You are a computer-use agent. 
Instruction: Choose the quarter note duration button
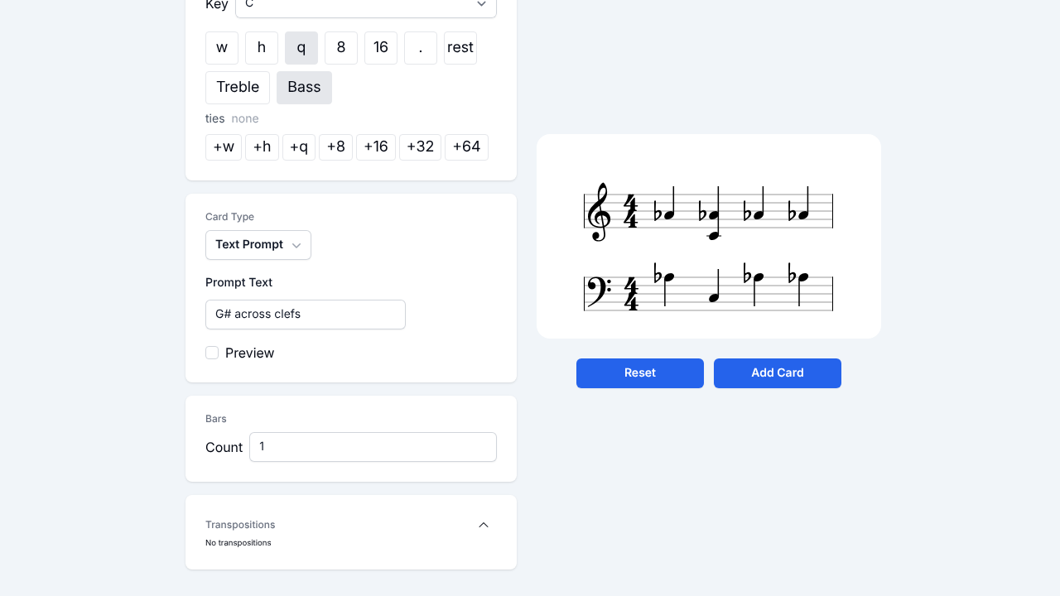point(301,48)
